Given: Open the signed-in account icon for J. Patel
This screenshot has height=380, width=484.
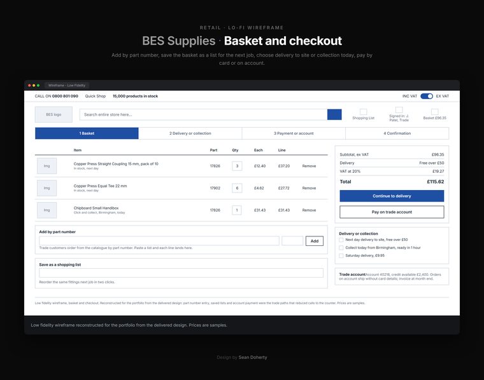Looking at the screenshot, I should click(399, 110).
